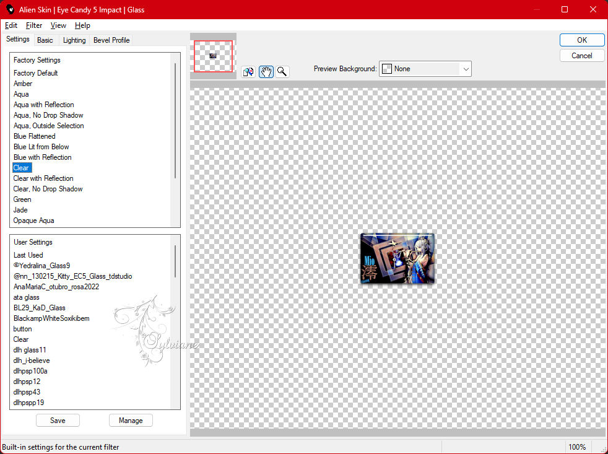Viewport: 608px width, 454px height.
Task: Select the button user setting
Action: click(22, 328)
